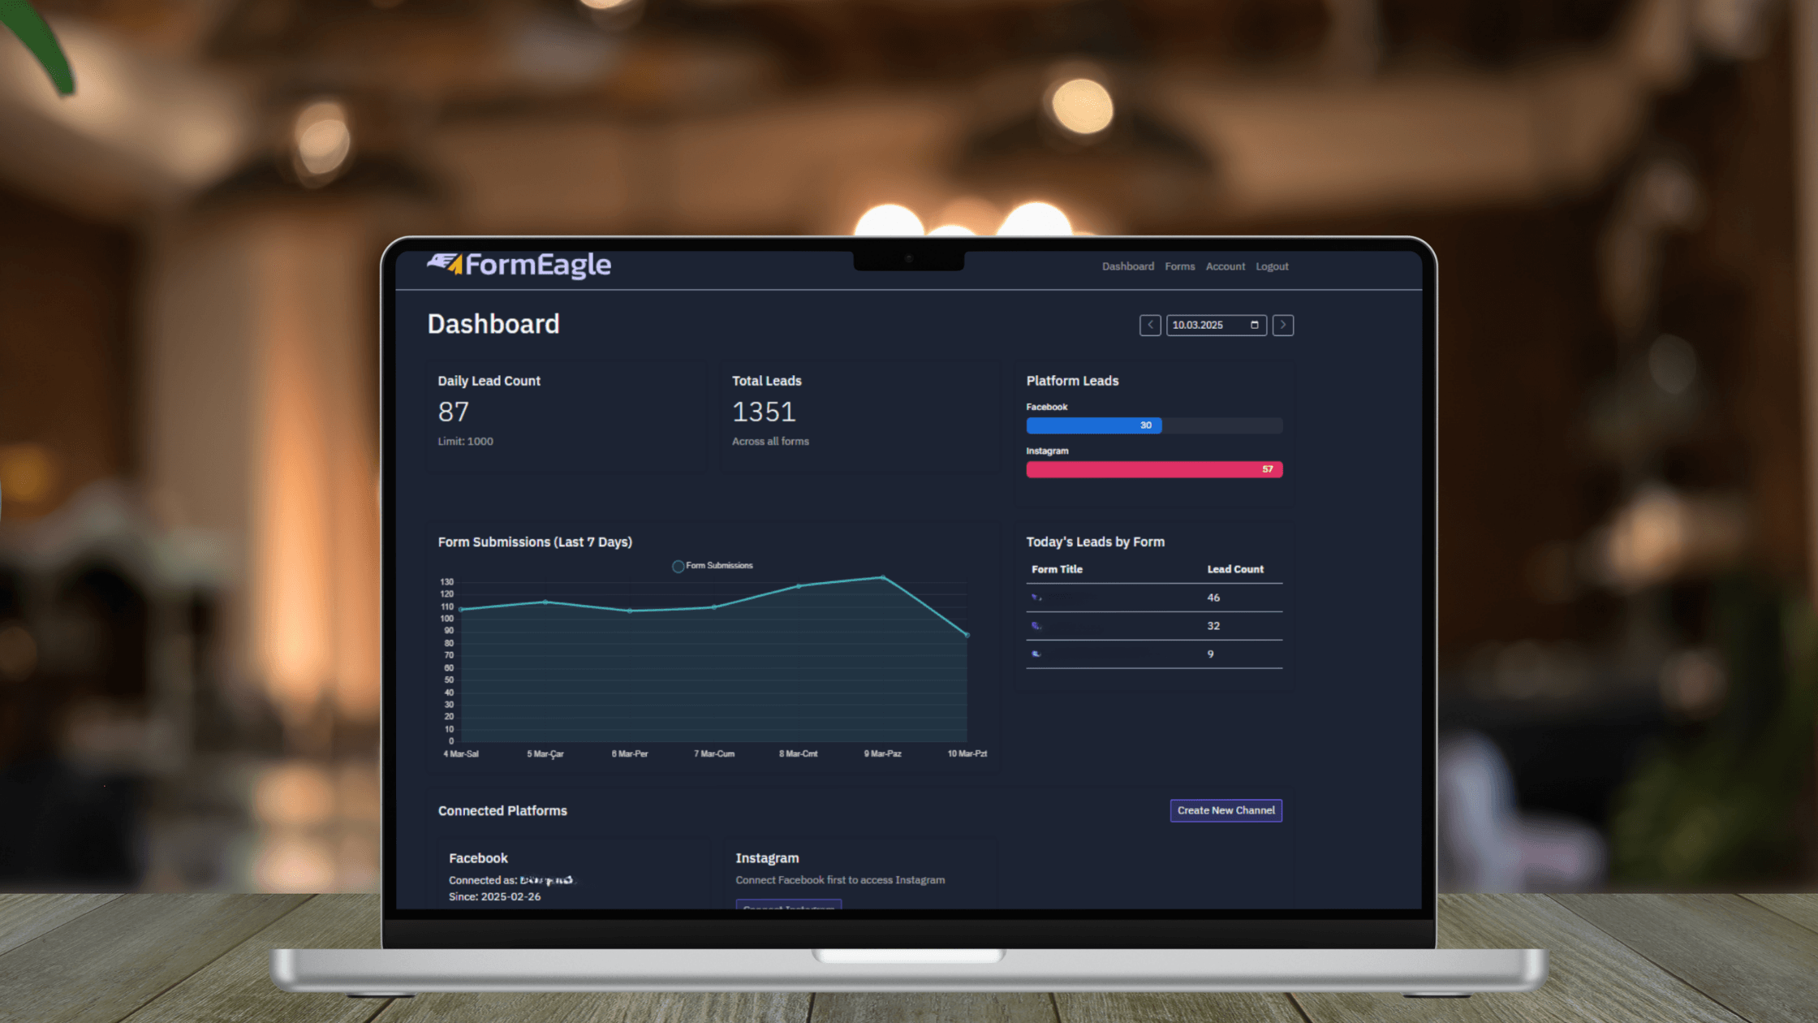Click the chart point at 10 Mar-Pzt

(967, 635)
